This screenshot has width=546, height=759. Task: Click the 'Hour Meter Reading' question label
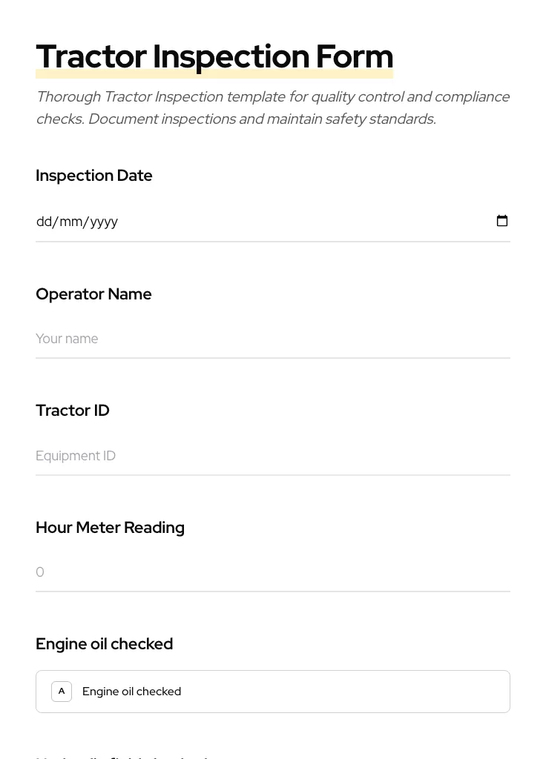pos(110,528)
